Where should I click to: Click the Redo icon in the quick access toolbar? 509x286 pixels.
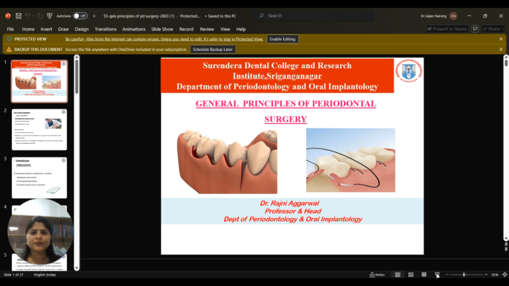tap(40, 16)
